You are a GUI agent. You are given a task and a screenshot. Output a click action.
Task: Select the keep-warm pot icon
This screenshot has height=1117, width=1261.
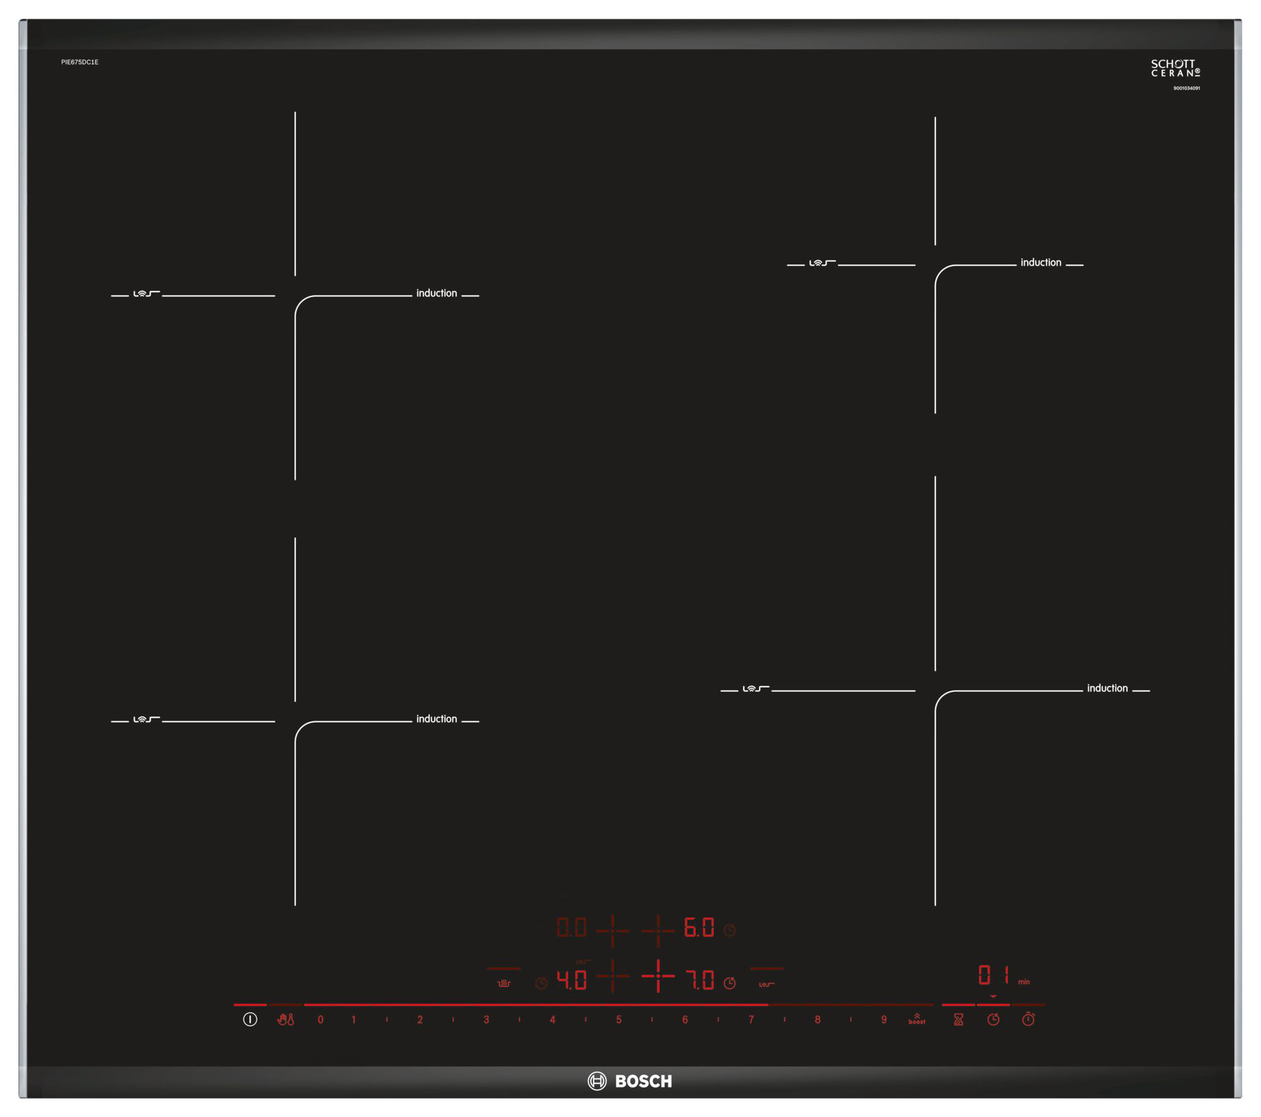[504, 983]
